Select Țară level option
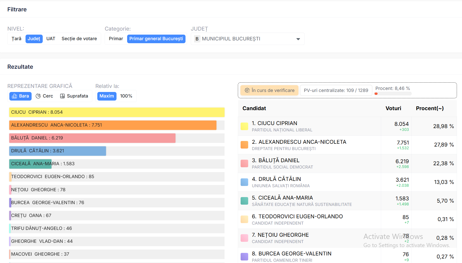The image size is (462, 263). click(x=16, y=39)
